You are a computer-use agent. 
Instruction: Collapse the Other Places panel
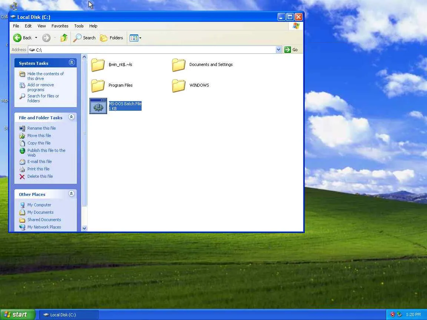click(x=71, y=194)
